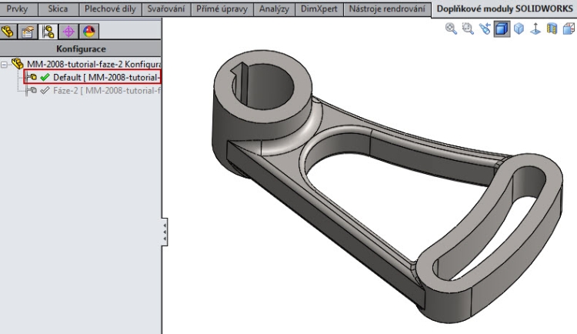
Task: Click the Konfigurace panel header
Action: (81, 48)
